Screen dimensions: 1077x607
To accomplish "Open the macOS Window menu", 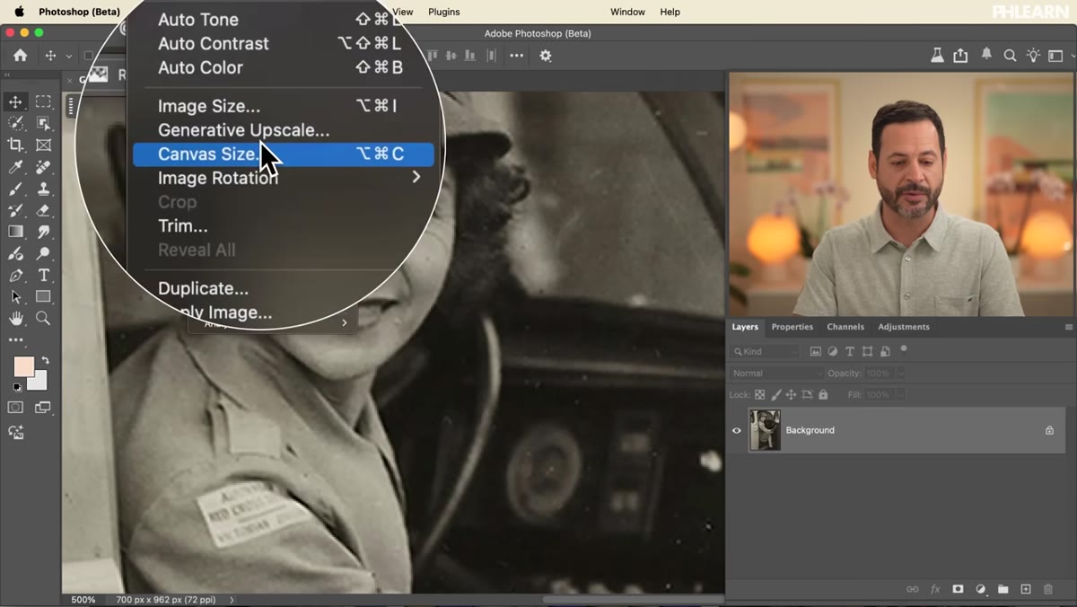I will pyautogui.click(x=627, y=12).
